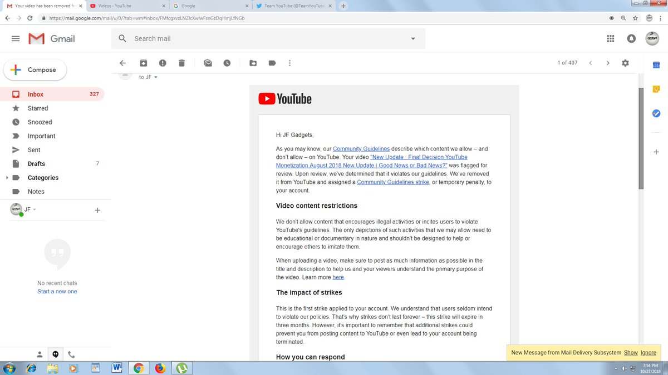Reload the page in Chrome
Screen dimensions: 668x375
30,18
